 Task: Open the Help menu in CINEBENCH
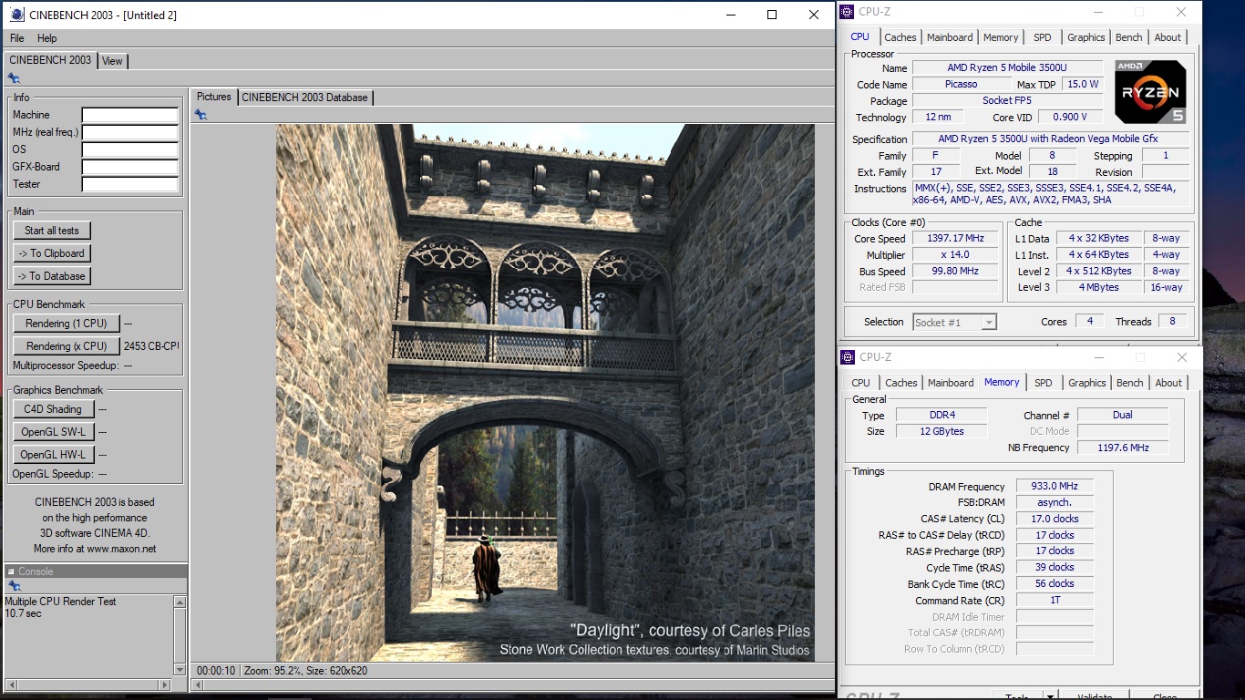[x=47, y=38]
